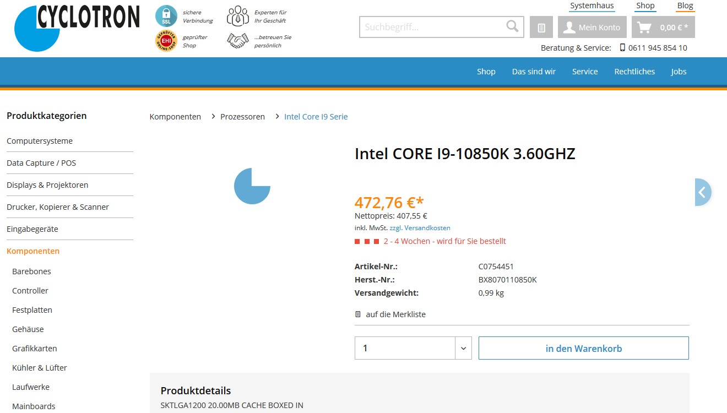Click into the Suchbegriff search field

[432, 27]
